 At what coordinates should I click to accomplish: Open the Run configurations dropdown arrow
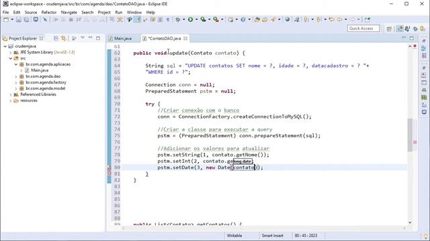(196, 19)
